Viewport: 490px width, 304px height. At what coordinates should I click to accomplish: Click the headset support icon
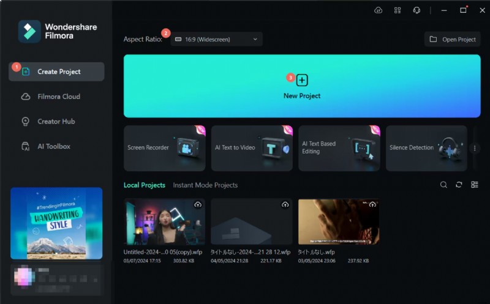tap(417, 10)
